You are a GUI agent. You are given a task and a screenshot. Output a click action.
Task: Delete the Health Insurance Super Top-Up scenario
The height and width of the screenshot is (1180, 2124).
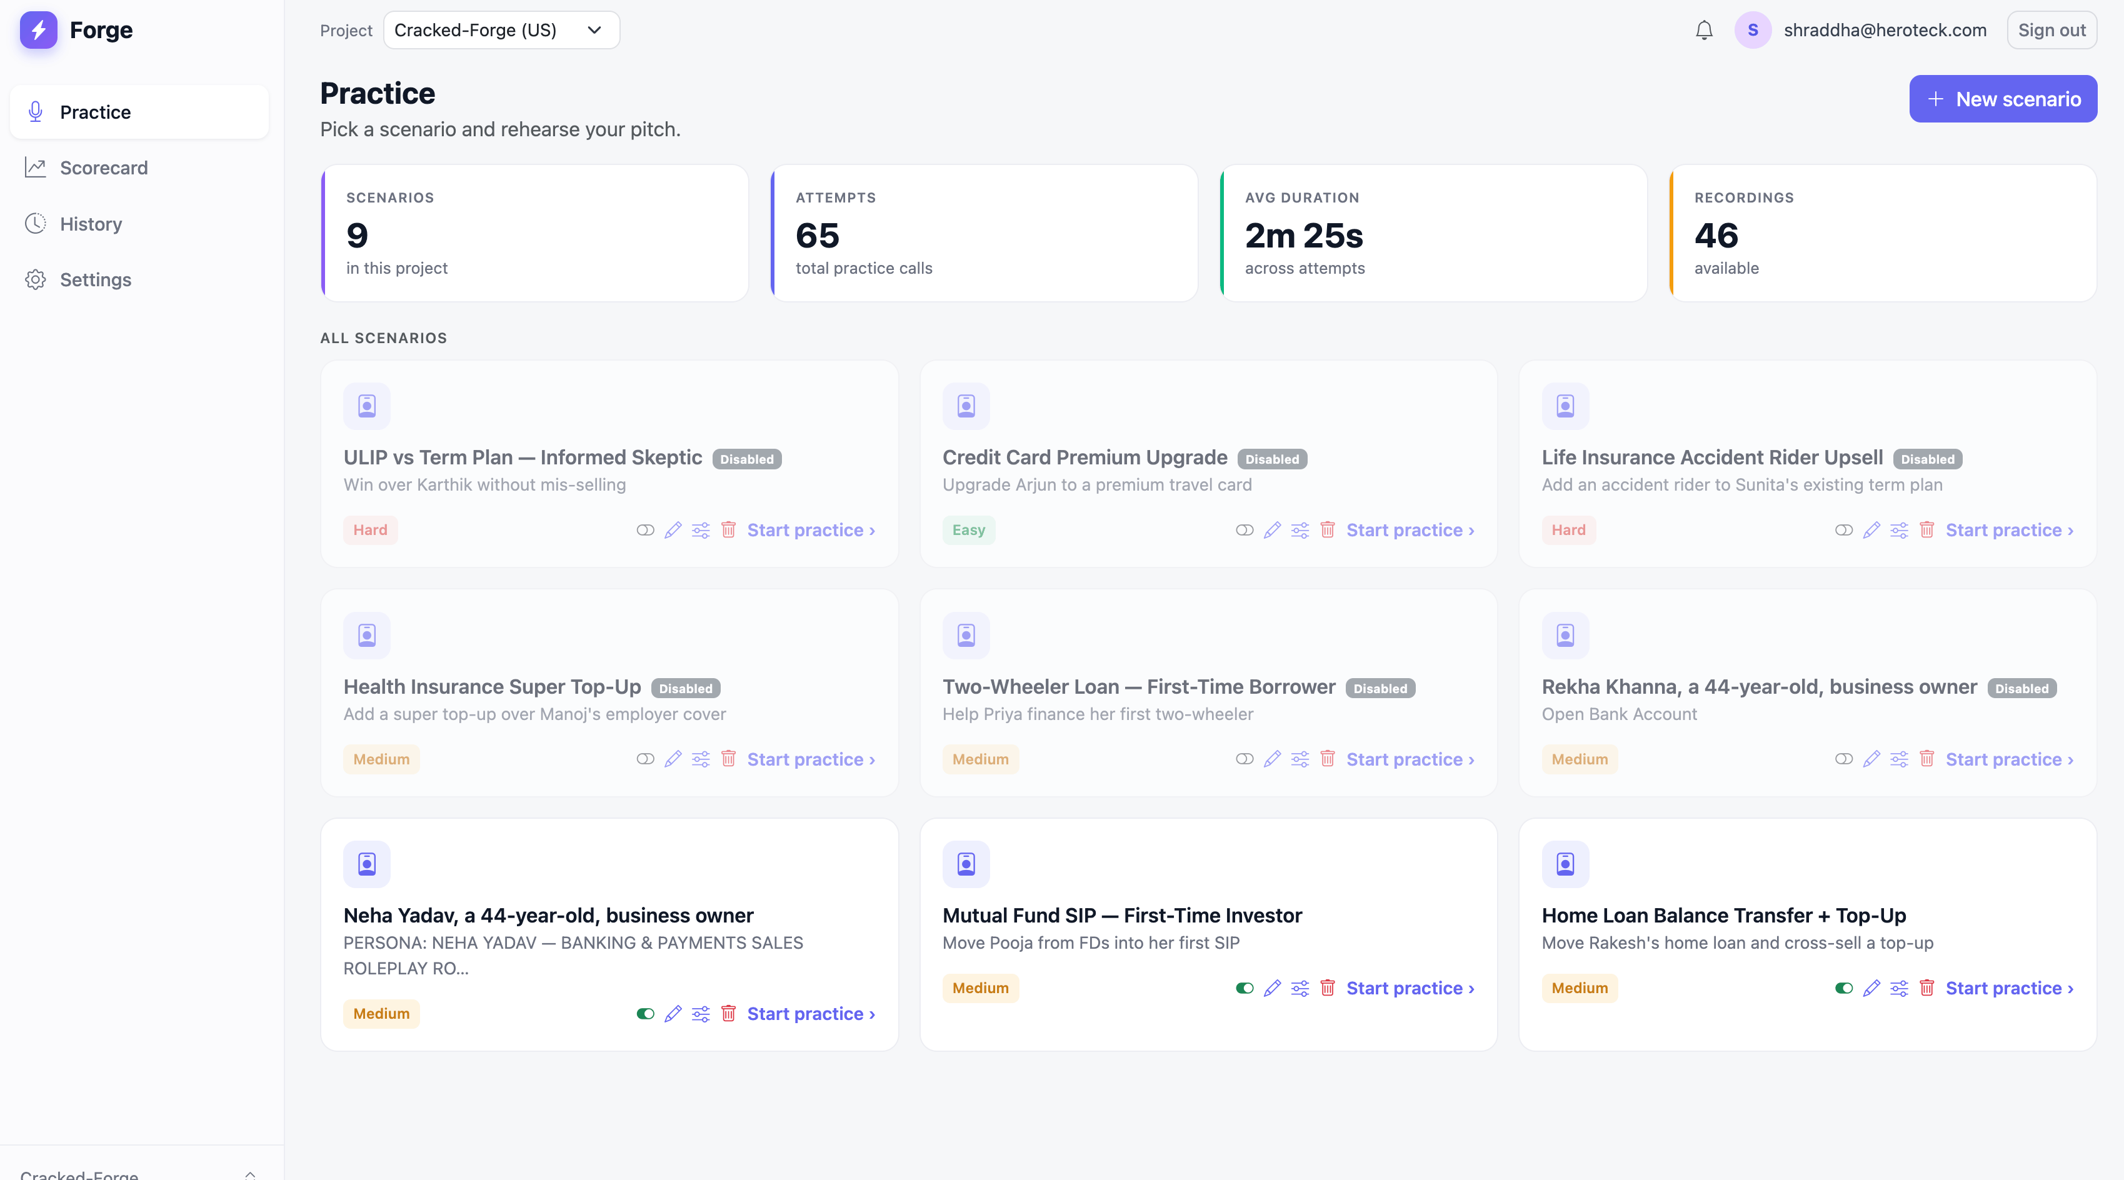pos(728,759)
